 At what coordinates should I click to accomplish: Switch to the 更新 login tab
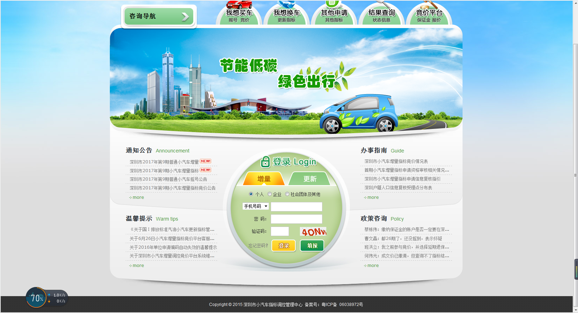(310, 179)
